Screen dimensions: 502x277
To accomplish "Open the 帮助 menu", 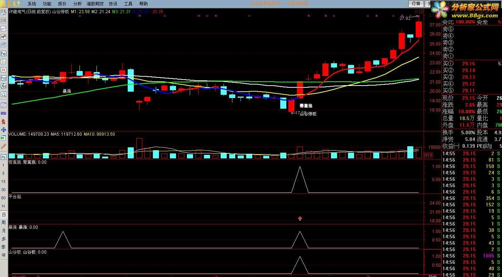I will tap(144, 4).
